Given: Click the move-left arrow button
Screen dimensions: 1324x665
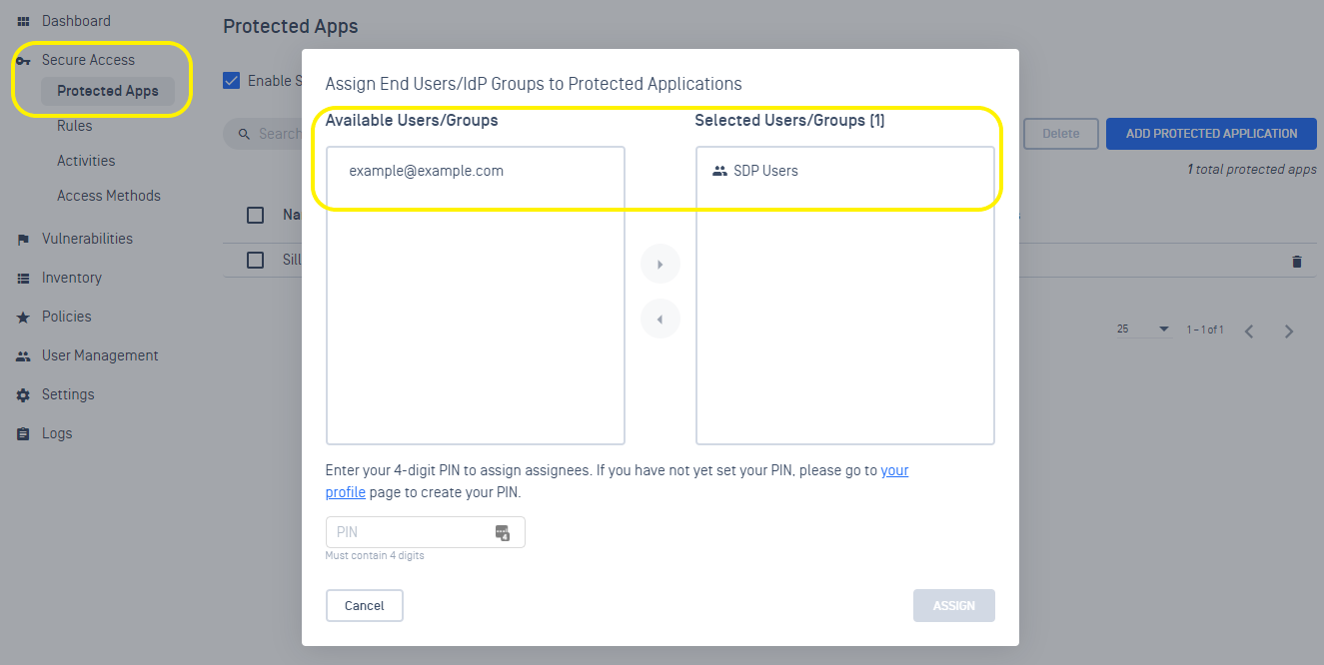Looking at the screenshot, I should tap(660, 320).
